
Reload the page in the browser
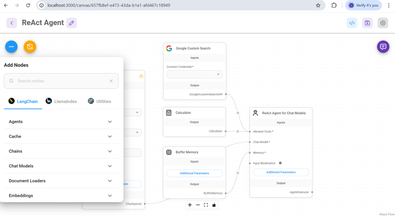coord(28,5)
